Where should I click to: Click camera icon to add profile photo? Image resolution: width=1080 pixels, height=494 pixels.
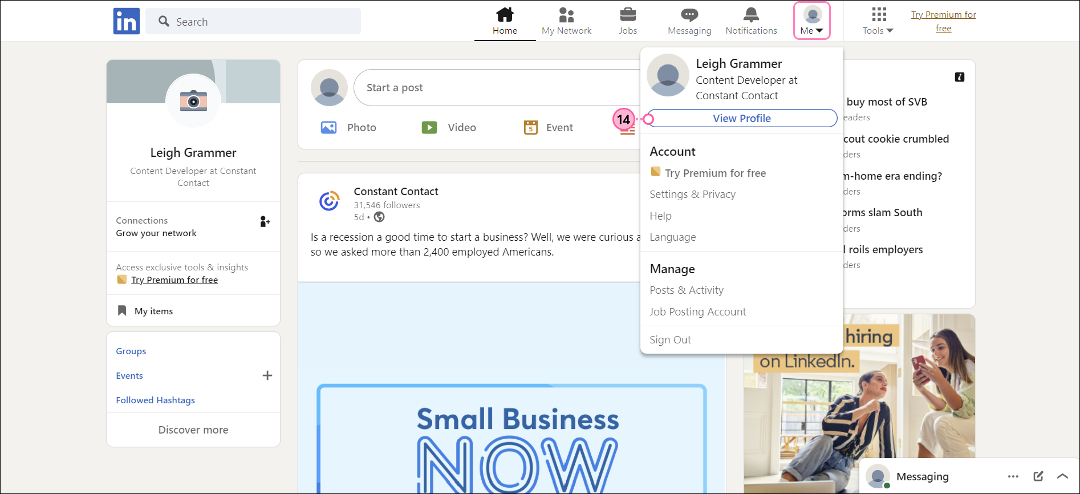click(x=193, y=101)
